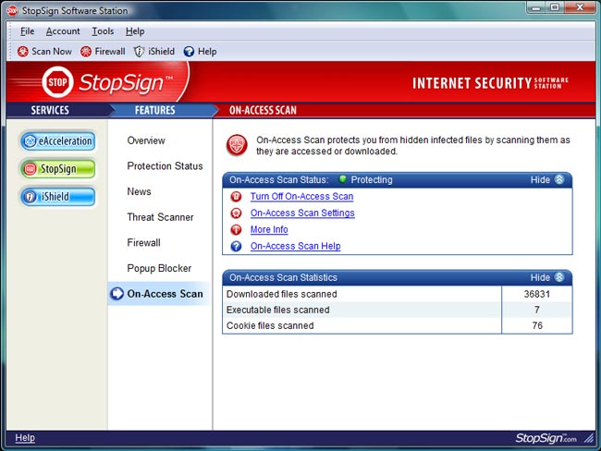Select the eAcceleration service button

click(x=58, y=141)
